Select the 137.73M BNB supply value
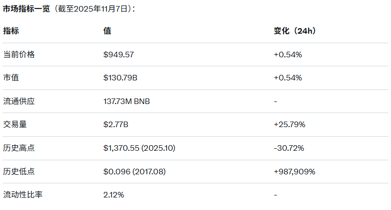The height and width of the screenshot is (210, 391). pos(127,101)
